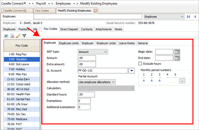Click the End date input field
The image size is (199, 130).
(x=164, y=58)
